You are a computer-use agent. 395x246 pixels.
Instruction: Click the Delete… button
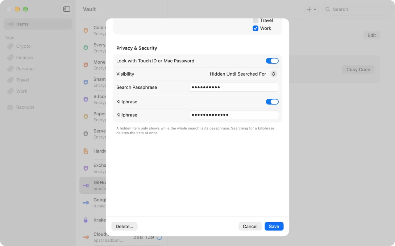coord(124,226)
